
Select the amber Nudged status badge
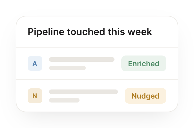pos(145,96)
